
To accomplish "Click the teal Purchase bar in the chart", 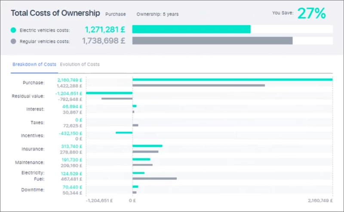I will click(x=233, y=80).
